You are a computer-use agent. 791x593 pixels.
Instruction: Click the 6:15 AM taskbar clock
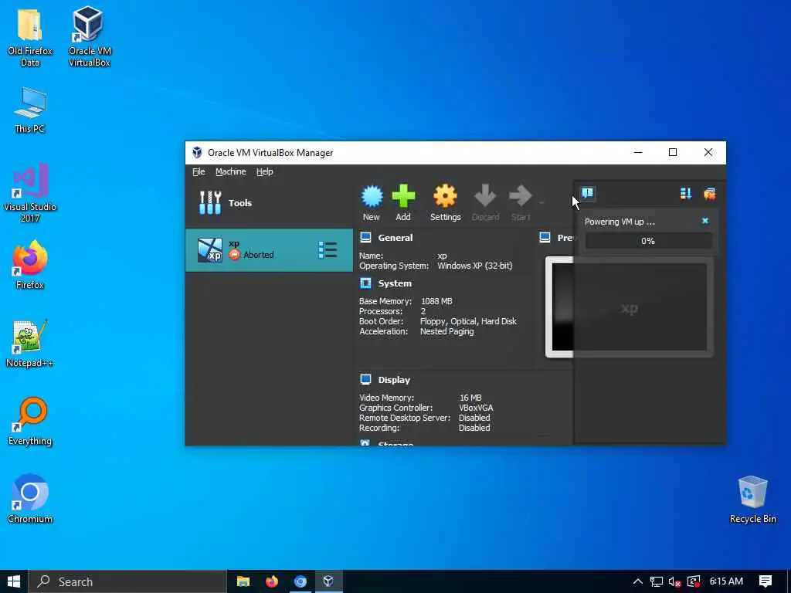tap(726, 581)
